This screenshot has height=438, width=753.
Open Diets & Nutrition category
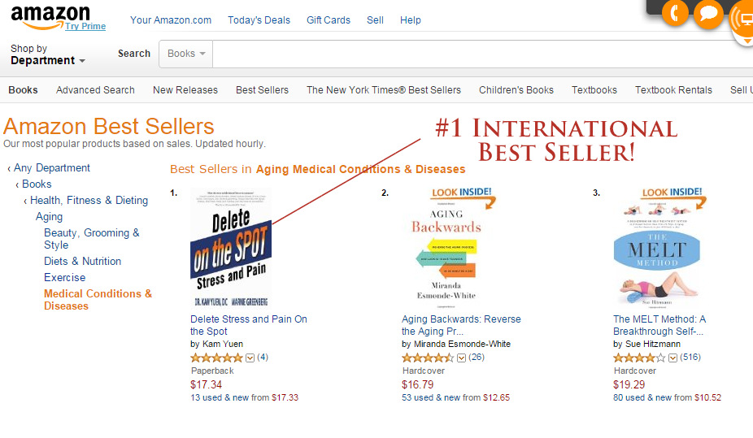[82, 261]
